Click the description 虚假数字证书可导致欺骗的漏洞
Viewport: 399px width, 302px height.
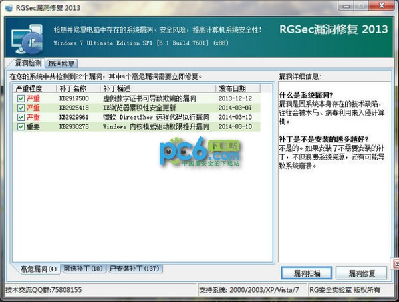(x=150, y=98)
